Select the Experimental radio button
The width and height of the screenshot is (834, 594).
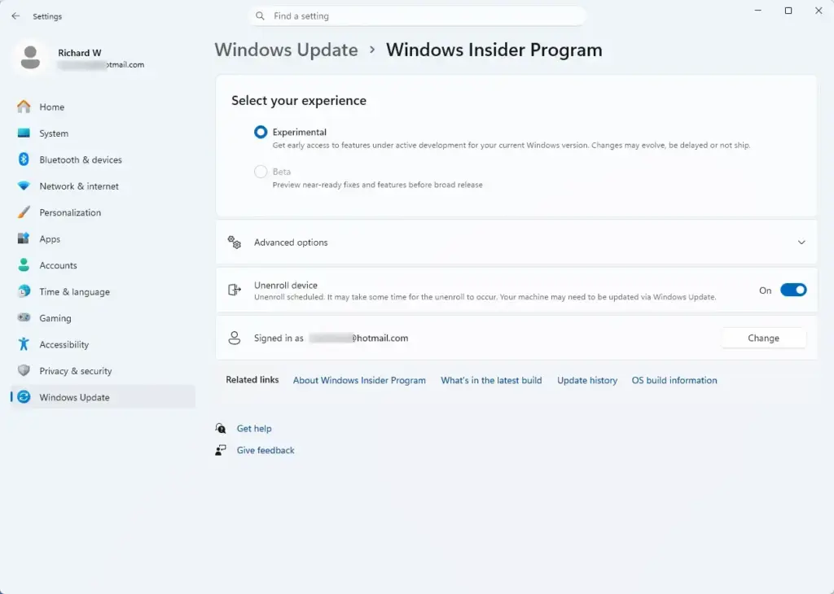point(261,132)
